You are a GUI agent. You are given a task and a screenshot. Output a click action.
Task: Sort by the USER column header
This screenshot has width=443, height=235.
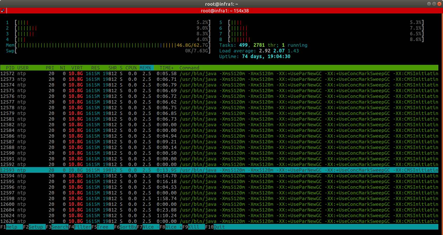[23, 68]
